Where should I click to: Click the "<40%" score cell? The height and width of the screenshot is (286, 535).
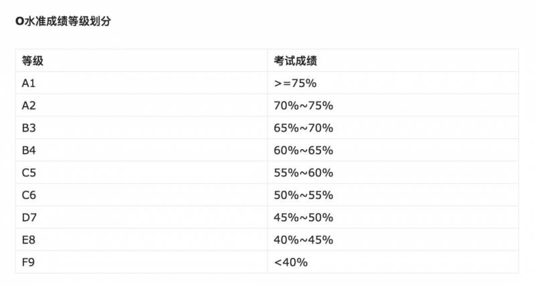point(291,262)
